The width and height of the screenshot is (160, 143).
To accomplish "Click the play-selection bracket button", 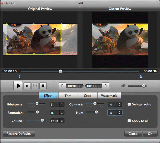I will pyautogui.click(x=35, y=86).
